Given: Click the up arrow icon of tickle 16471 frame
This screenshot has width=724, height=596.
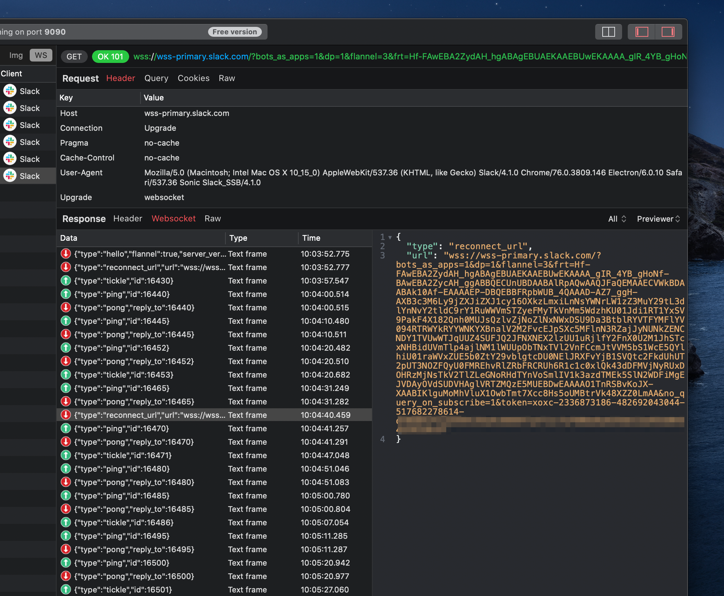Looking at the screenshot, I should point(65,455).
